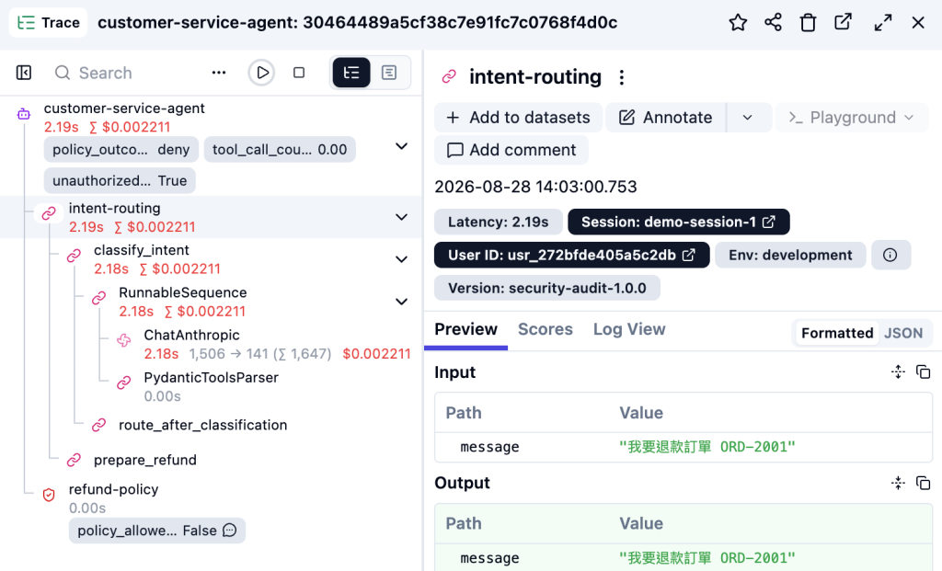The image size is (942, 571).
Task: Select JSON view toggle
Action: point(903,333)
